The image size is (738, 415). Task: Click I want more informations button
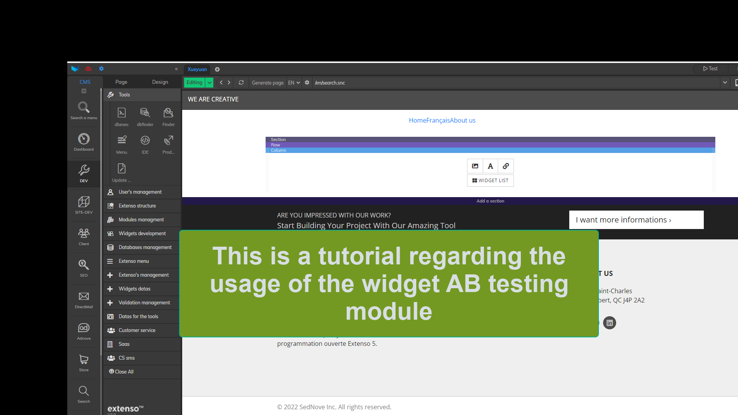(x=637, y=220)
